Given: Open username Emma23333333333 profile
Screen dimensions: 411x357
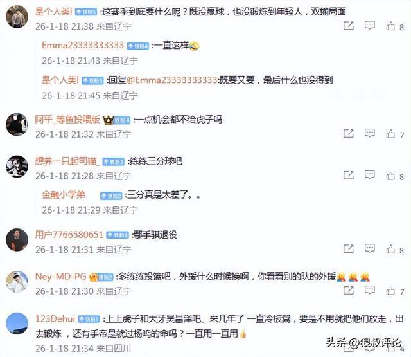Looking at the screenshot, I should click(x=83, y=45).
